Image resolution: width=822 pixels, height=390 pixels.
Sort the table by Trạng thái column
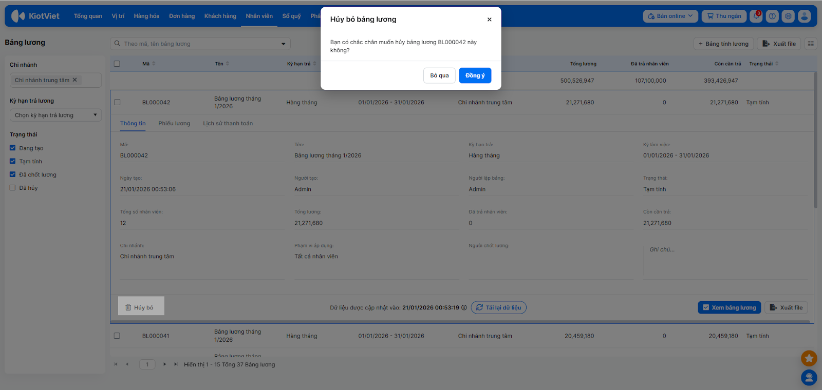777,64
